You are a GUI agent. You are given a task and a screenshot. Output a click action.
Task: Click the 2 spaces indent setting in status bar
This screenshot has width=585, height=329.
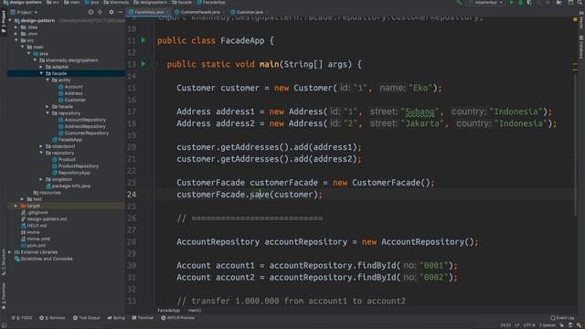[x=548, y=325]
